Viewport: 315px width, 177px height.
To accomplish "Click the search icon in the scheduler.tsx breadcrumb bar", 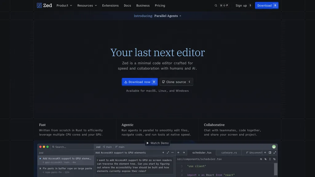I will [261, 159].
